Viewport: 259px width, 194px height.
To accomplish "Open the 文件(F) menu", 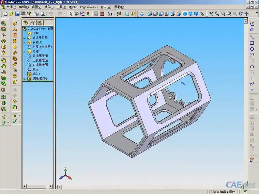I will 11,7.
